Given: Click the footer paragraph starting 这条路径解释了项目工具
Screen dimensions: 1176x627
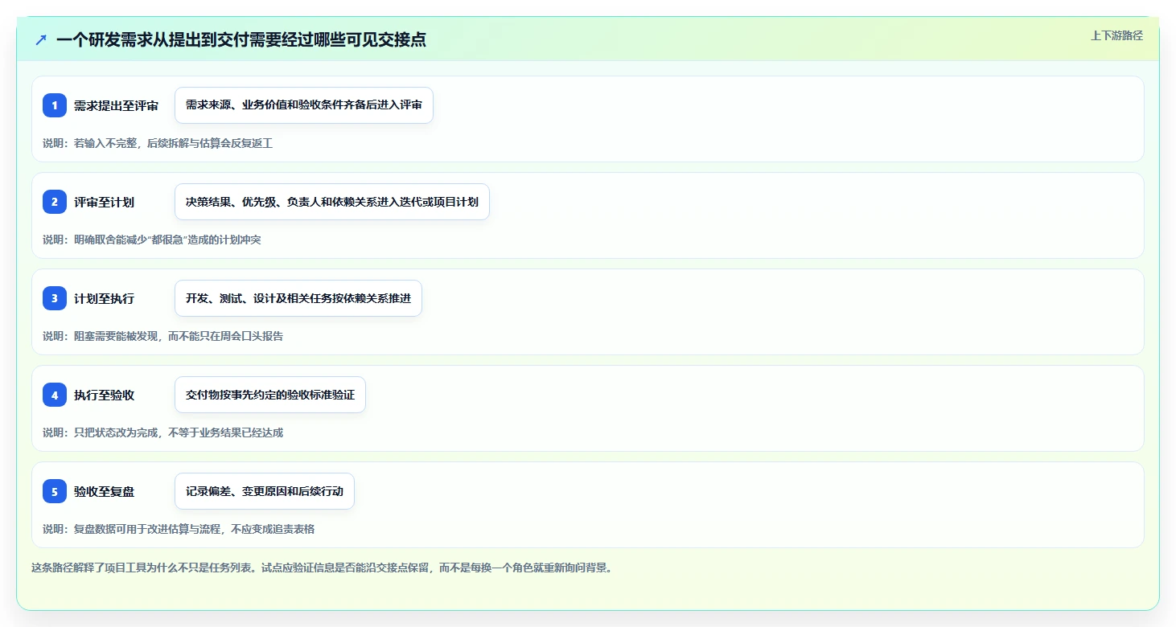Looking at the screenshot, I should click(323, 568).
